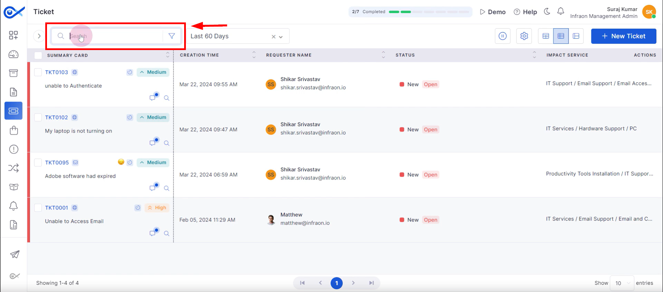
Task: Switch to the compact list view layout
Action: pyautogui.click(x=546, y=36)
